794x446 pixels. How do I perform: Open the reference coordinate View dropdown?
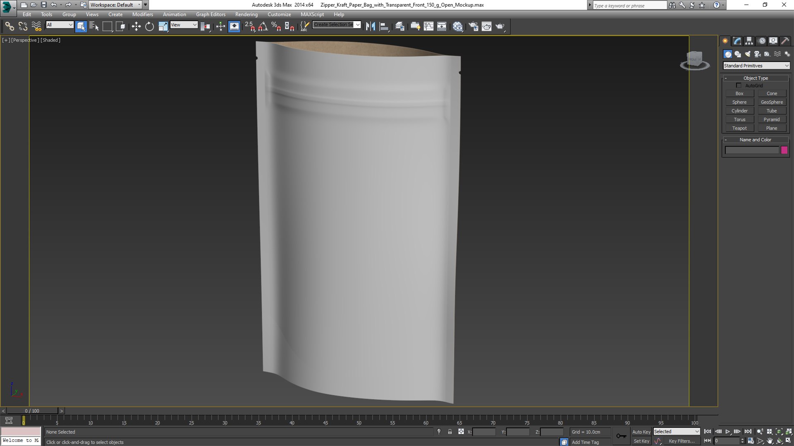[x=184, y=25]
